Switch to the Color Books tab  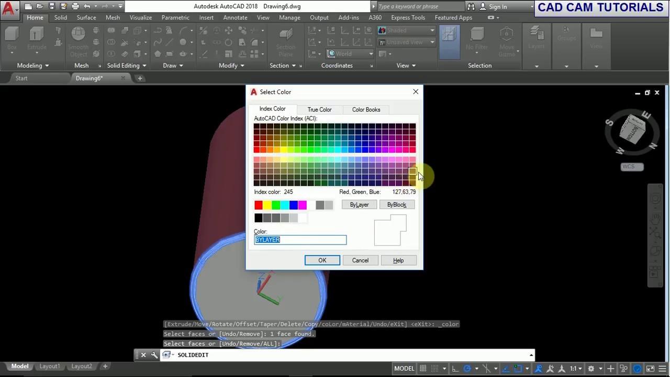[x=366, y=109]
